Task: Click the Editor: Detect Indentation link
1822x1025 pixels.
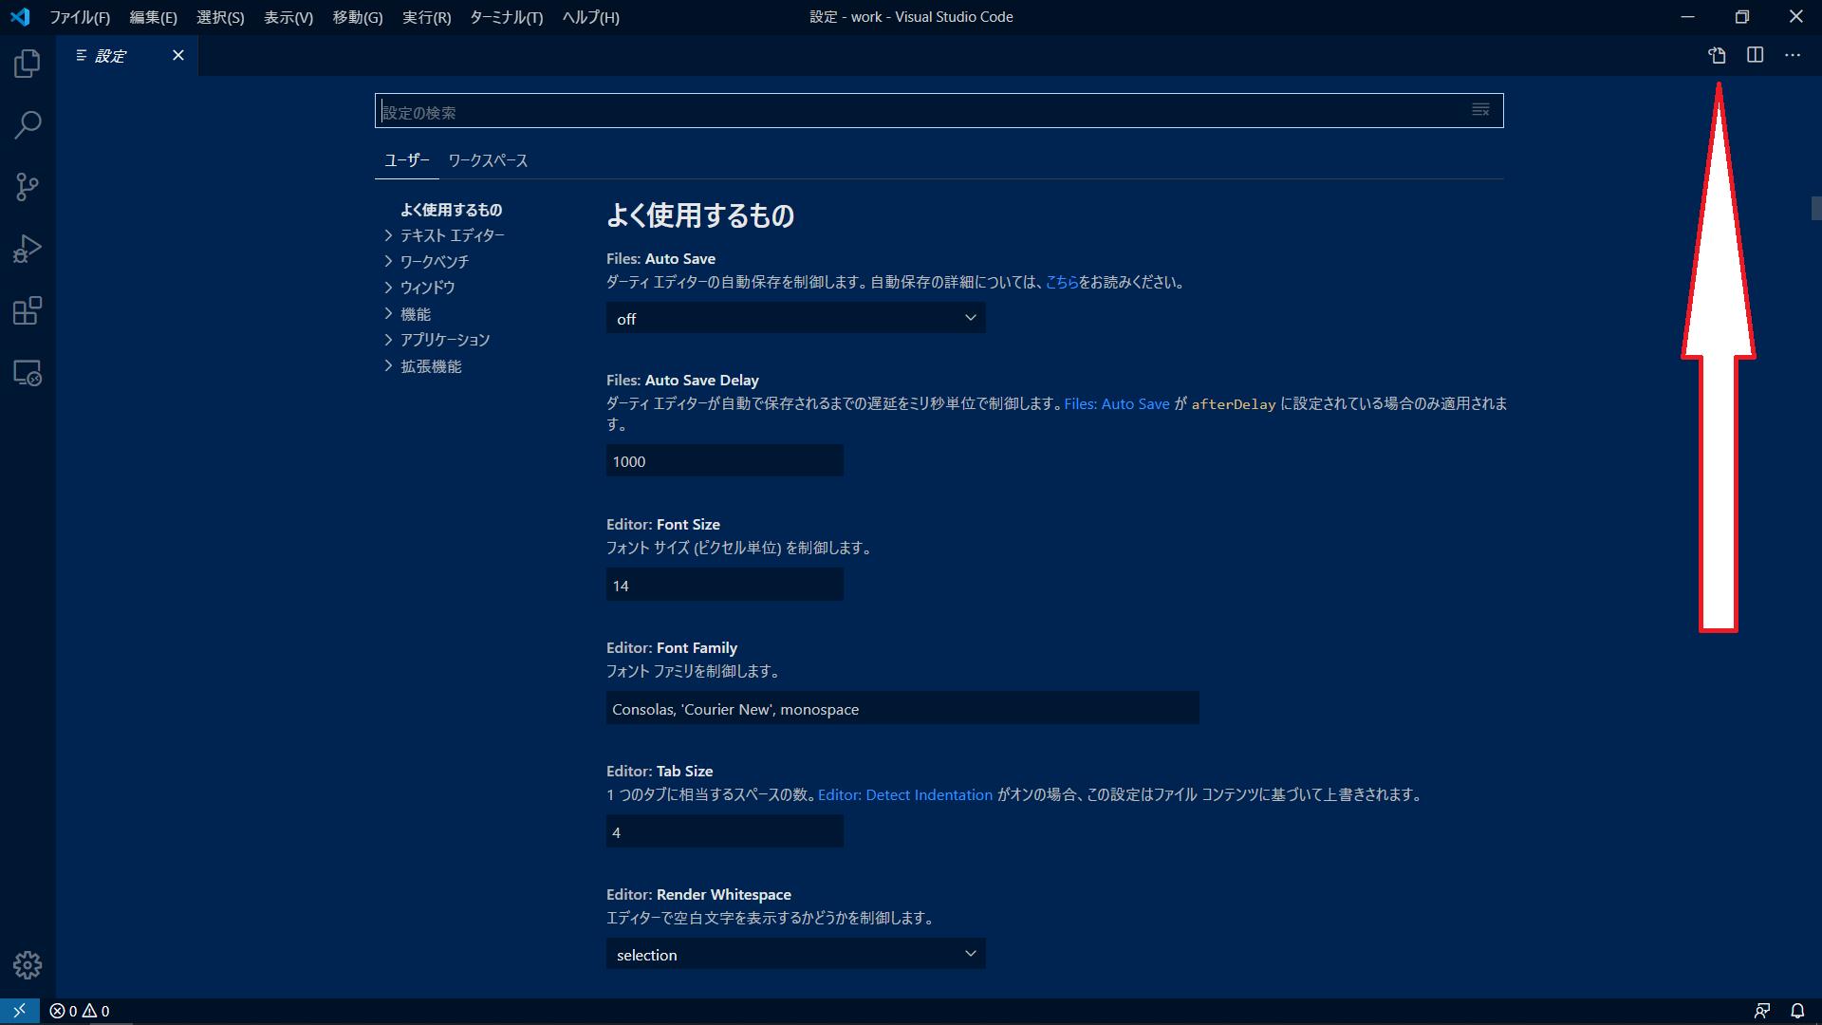Action: pyautogui.click(x=904, y=794)
